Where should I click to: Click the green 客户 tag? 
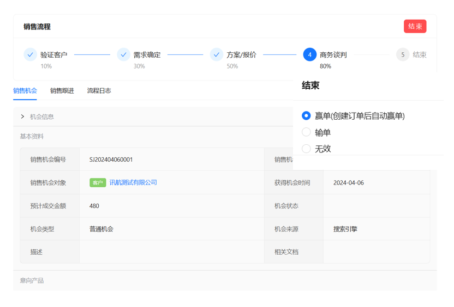point(98,182)
